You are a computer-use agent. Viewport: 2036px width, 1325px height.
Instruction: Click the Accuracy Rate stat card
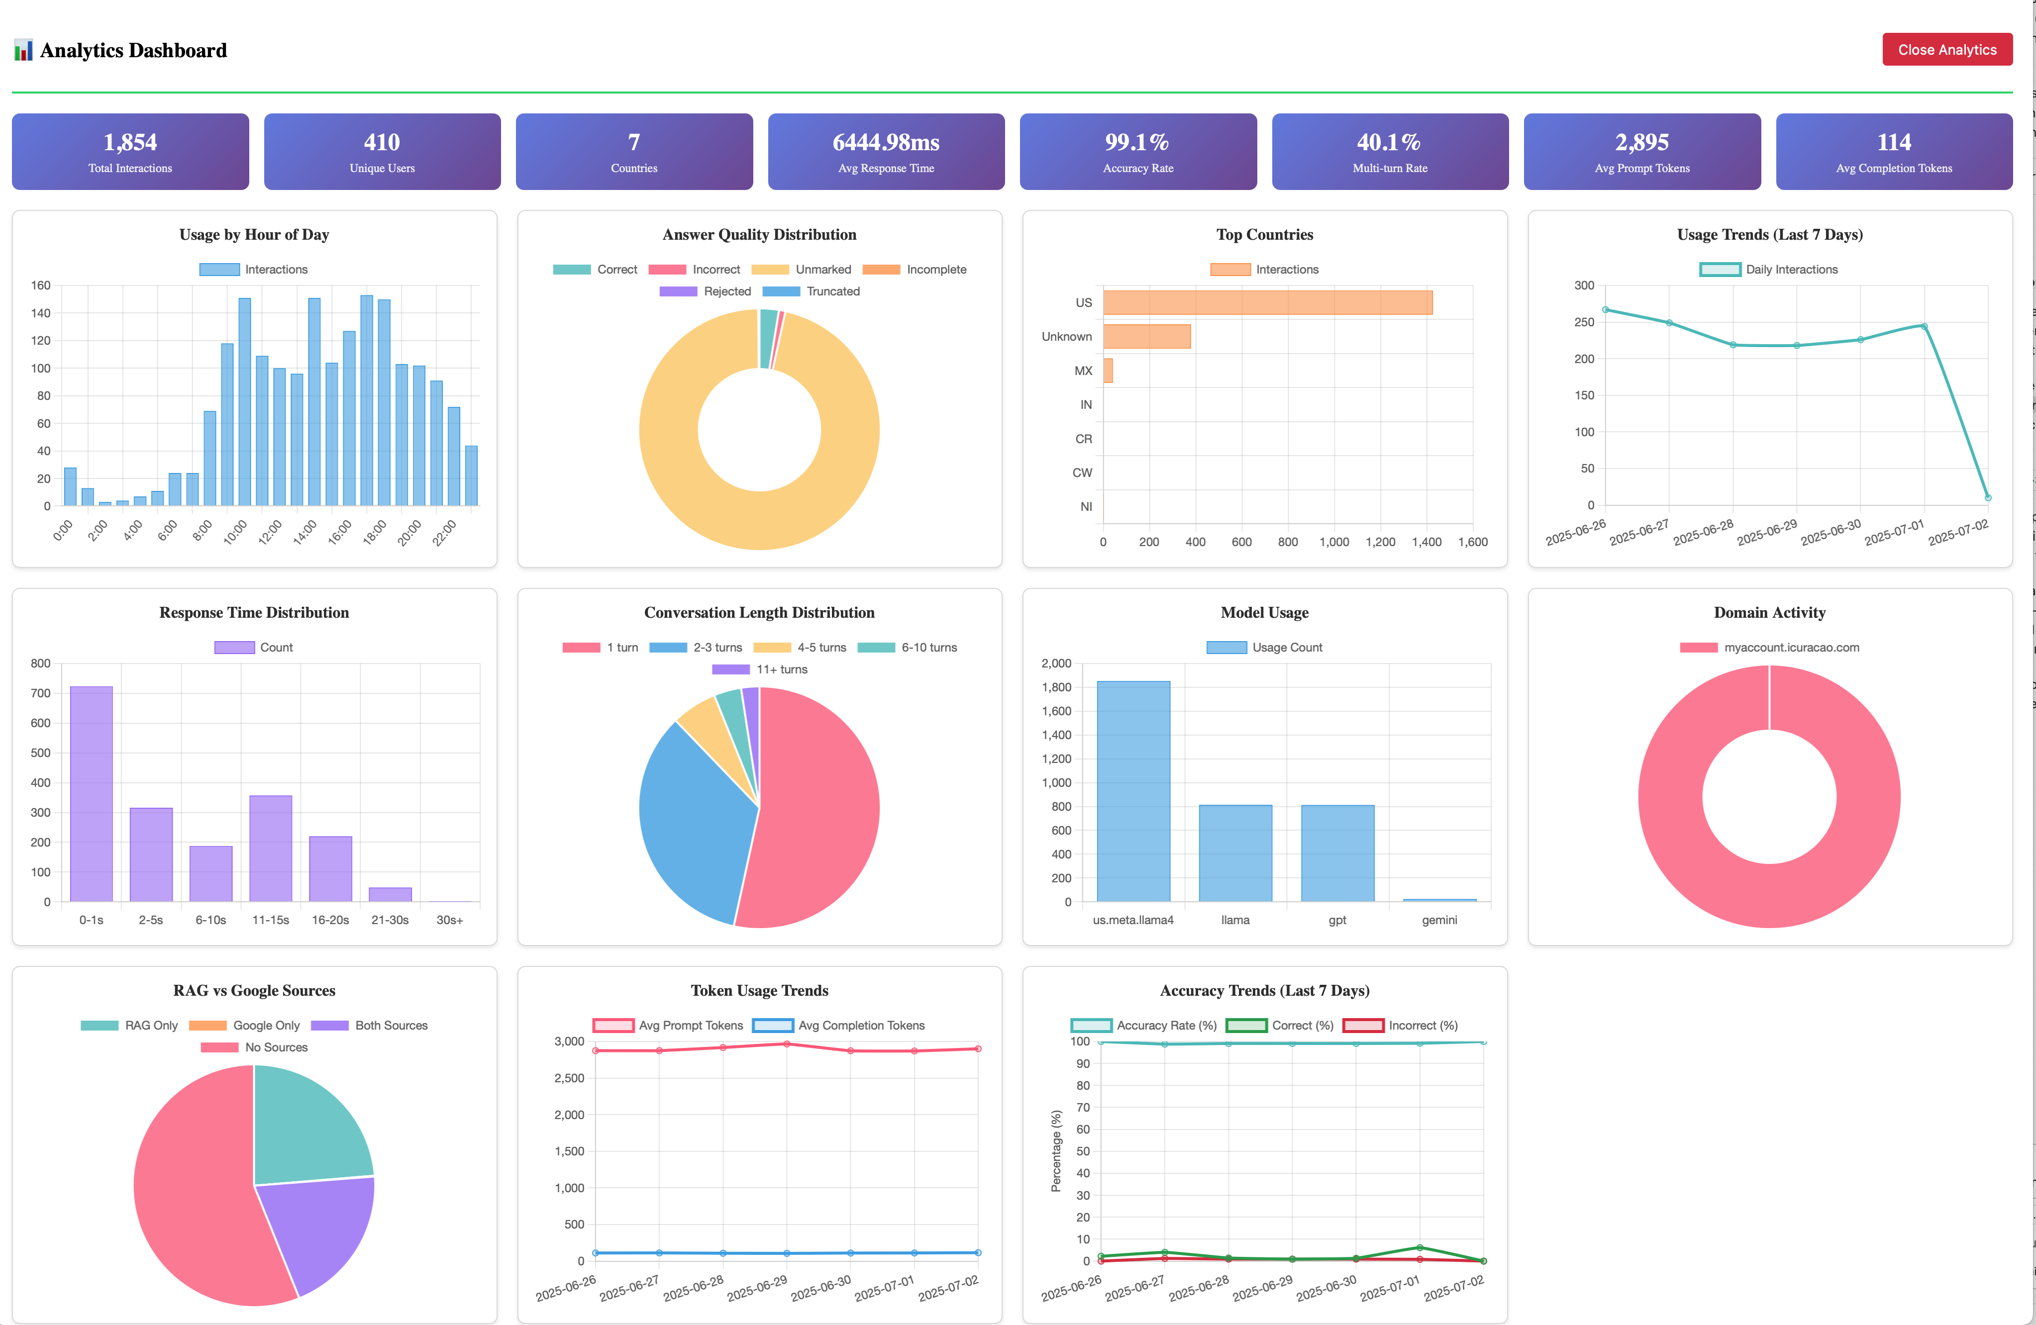click(1137, 151)
